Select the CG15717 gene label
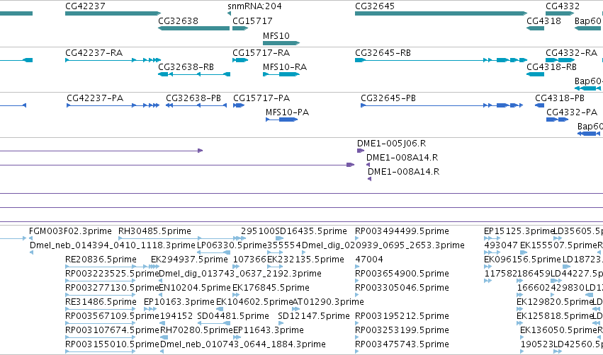This screenshot has height=355, width=603. point(252,21)
